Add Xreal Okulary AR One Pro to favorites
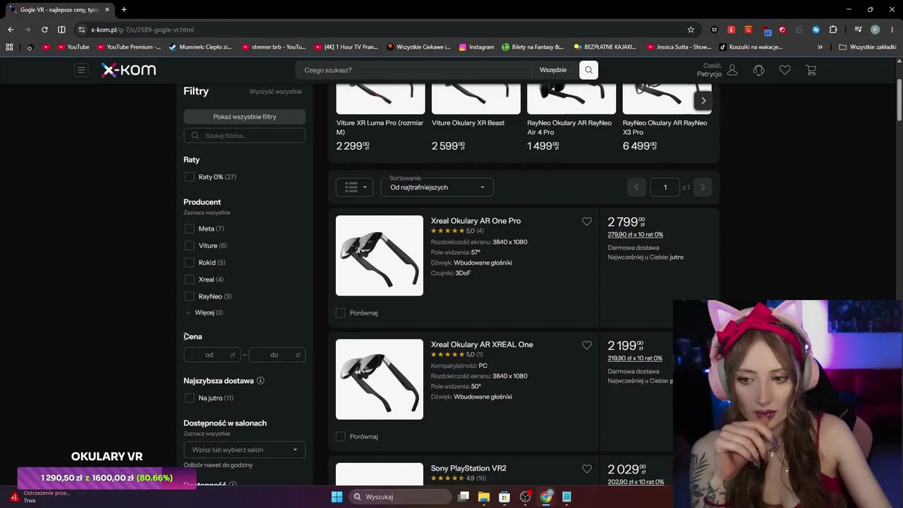 (x=587, y=222)
